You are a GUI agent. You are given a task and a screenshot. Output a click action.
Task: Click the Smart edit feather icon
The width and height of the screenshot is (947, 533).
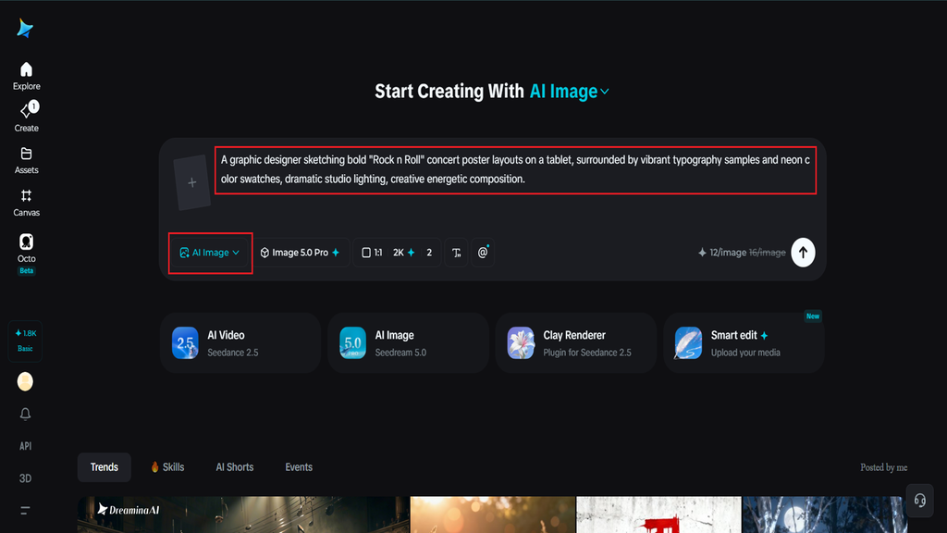pos(688,342)
